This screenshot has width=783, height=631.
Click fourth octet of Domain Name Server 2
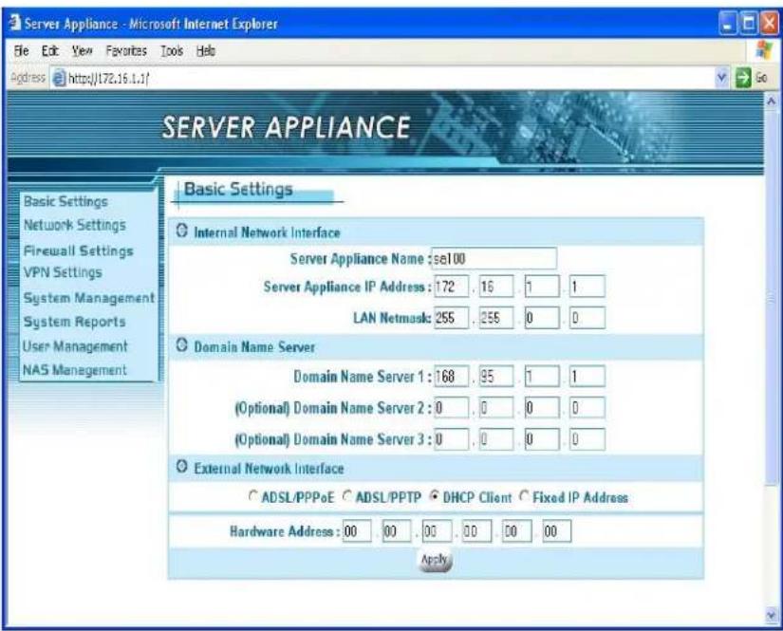tap(587, 408)
